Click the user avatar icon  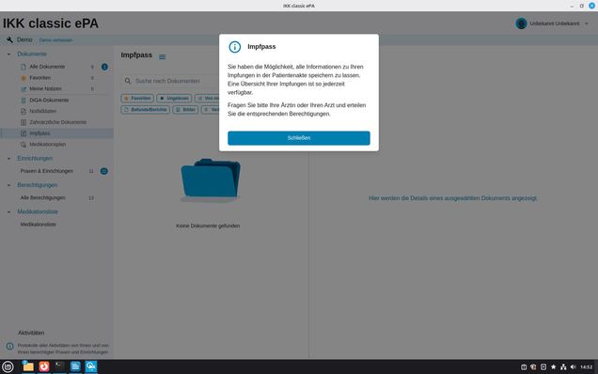[521, 23]
